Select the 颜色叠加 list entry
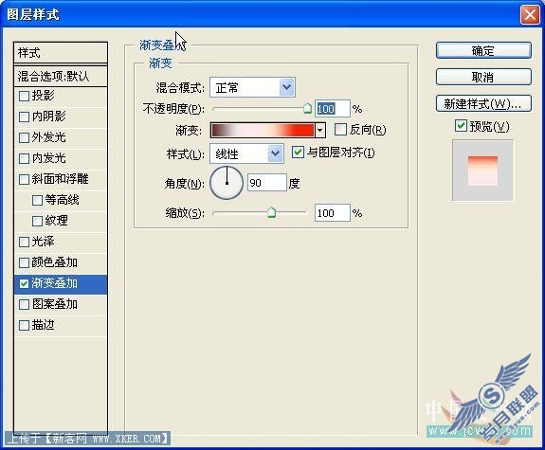 tap(61, 262)
